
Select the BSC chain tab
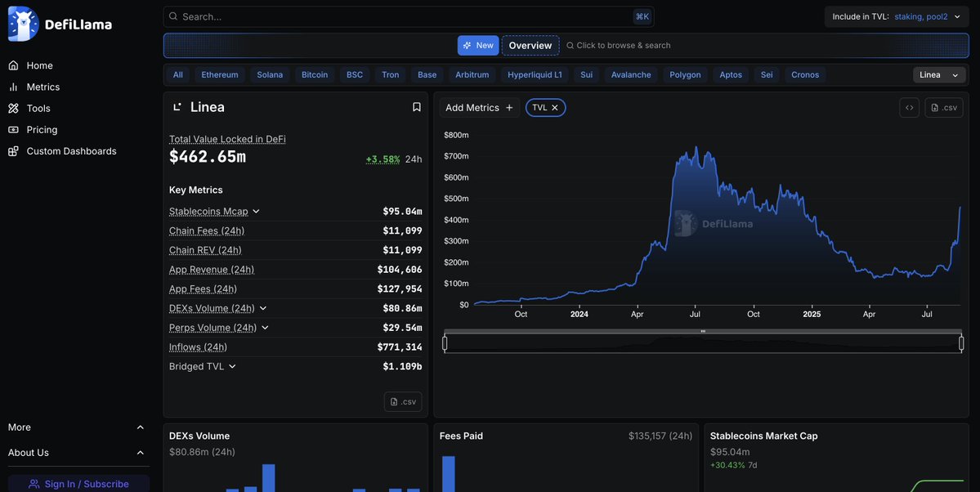tap(355, 75)
